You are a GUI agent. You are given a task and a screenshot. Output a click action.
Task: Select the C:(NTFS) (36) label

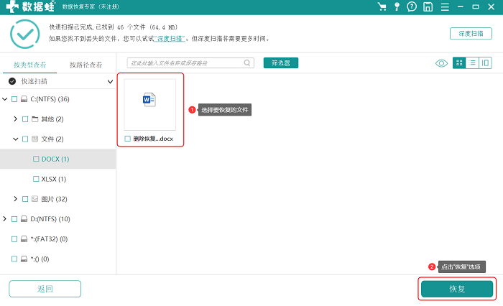click(50, 99)
